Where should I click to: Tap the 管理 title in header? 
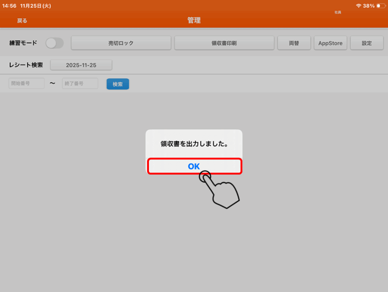[x=194, y=21]
